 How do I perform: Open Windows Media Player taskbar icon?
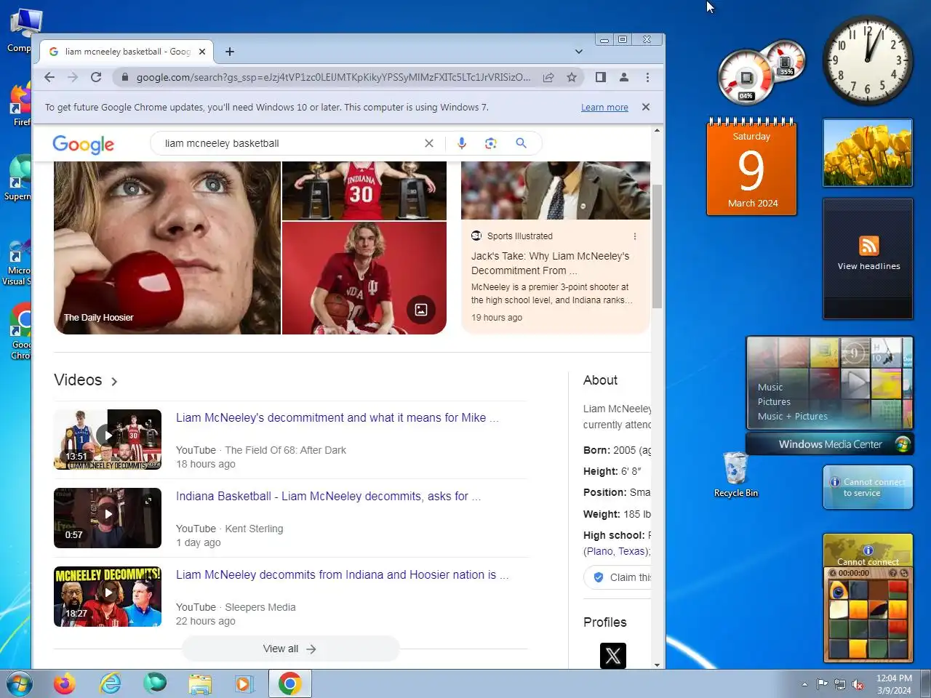(244, 684)
